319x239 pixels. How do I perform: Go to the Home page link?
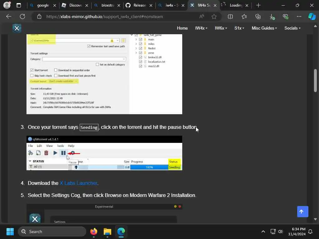(x=182, y=28)
